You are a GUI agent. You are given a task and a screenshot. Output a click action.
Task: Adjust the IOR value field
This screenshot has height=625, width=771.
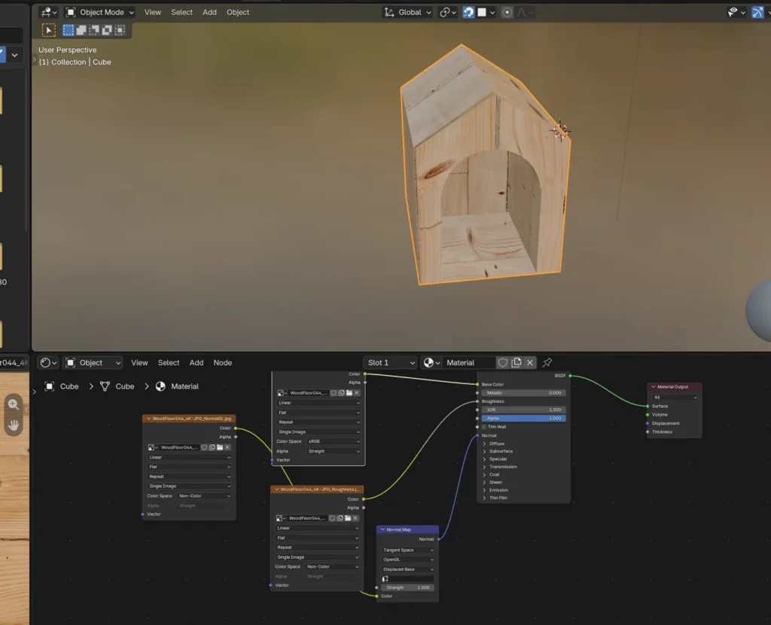[524, 410]
